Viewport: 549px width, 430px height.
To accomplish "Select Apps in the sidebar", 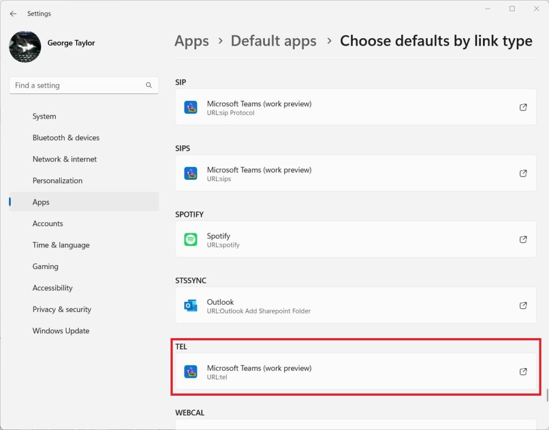I will [84, 202].
